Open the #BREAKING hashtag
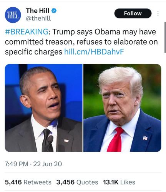Viewport: 166px width, 192px height. tap(27, 31)
